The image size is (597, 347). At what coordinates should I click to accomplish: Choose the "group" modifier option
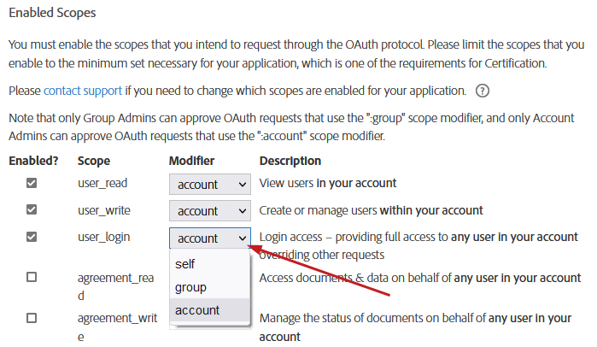pyautogui.click(x=190, y=287)
